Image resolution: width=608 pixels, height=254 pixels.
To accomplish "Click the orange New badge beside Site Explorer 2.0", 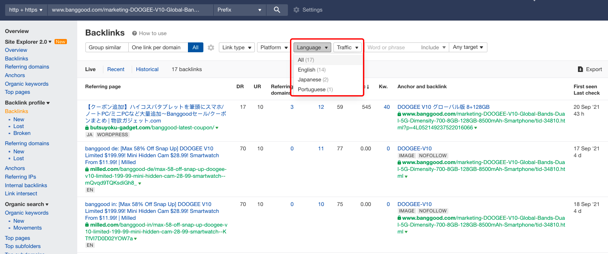I will [x=60, y=42].
